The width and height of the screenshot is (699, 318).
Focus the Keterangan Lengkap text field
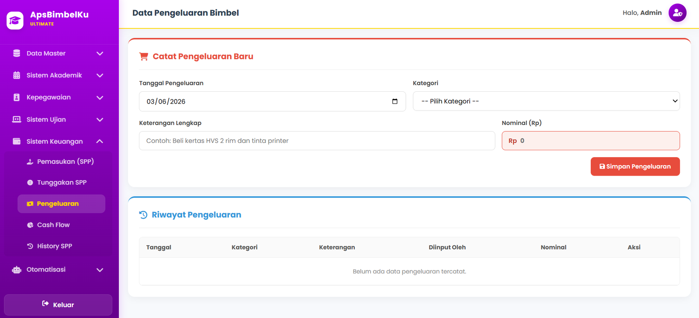317,141
